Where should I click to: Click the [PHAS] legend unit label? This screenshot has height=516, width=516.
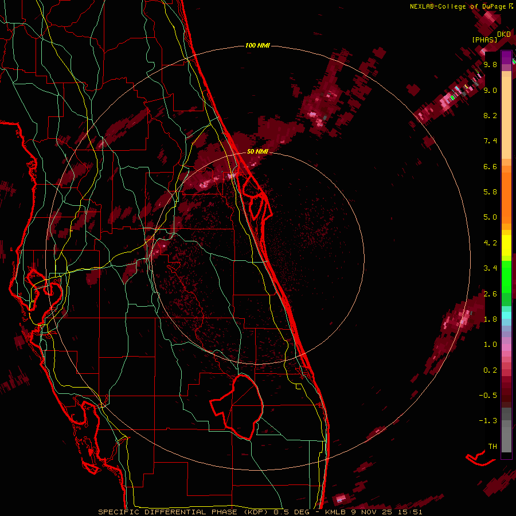click(x=484, y=40)
